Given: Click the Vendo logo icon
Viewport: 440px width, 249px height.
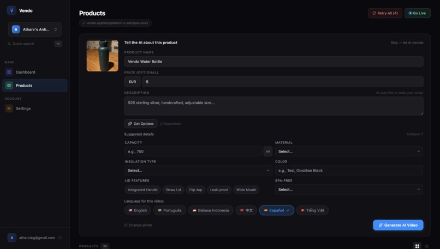Looking at the screenshot, I should 11,11.
